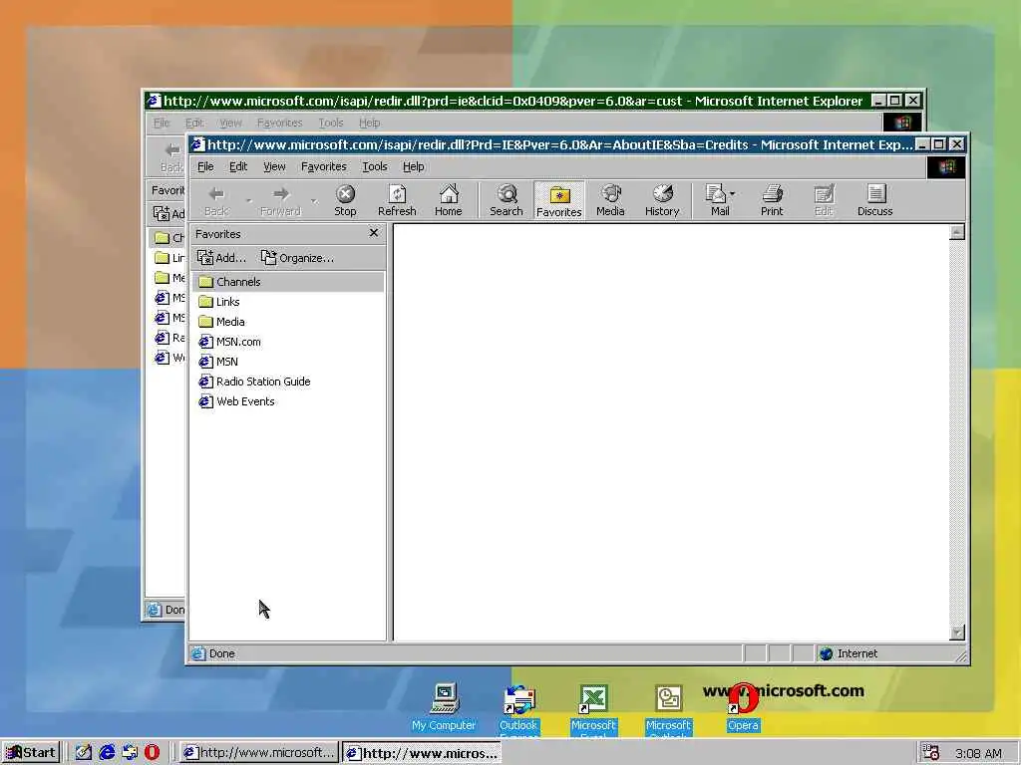The image size is (1021, 765).
Task: Open the Tools menu in background IE window
Action: coord(331,123)
